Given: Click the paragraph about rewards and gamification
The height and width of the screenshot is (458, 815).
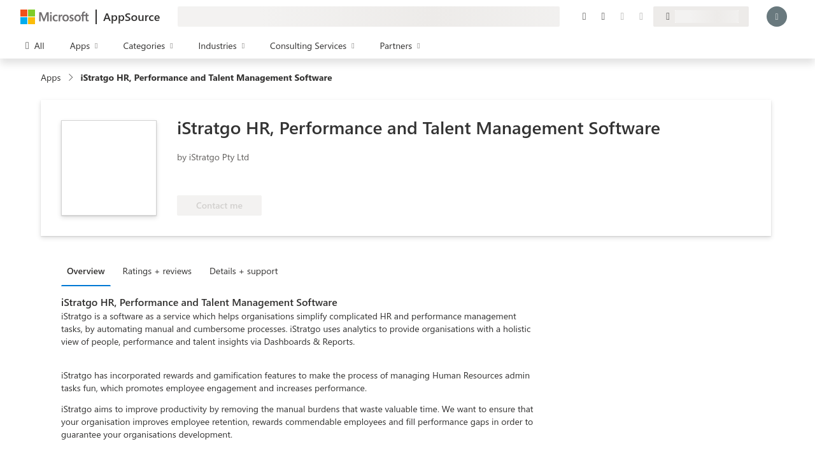Looking at the screenshot, I should coord(295,382).
